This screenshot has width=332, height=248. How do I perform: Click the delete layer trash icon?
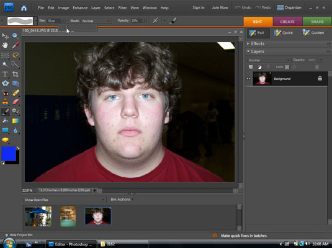[x=316, y=67]
